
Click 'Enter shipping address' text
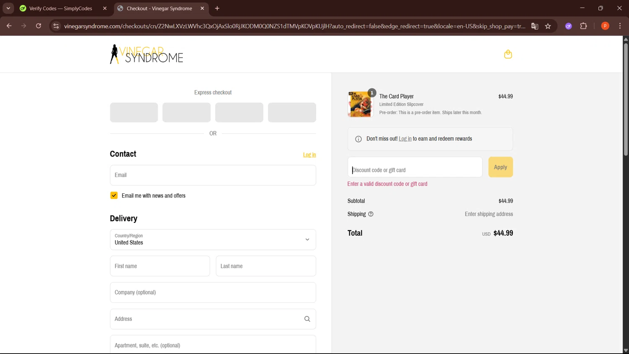(489, 214)
